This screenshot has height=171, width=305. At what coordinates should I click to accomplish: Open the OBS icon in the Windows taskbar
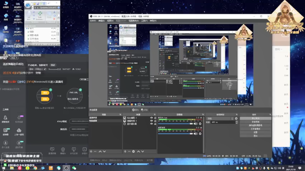[x=66, y=168]
